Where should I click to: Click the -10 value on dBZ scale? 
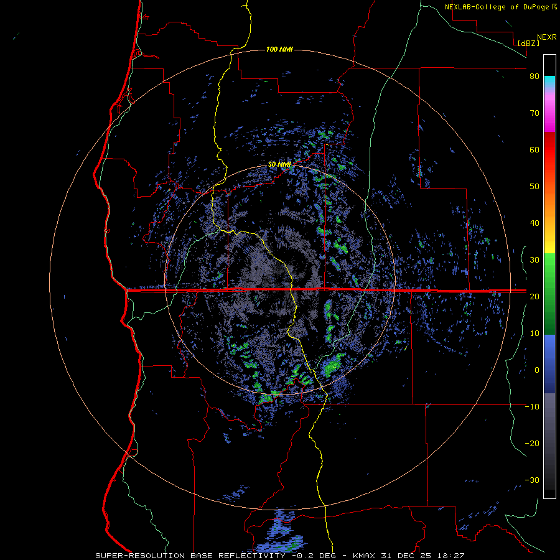[x=532, y=407]
